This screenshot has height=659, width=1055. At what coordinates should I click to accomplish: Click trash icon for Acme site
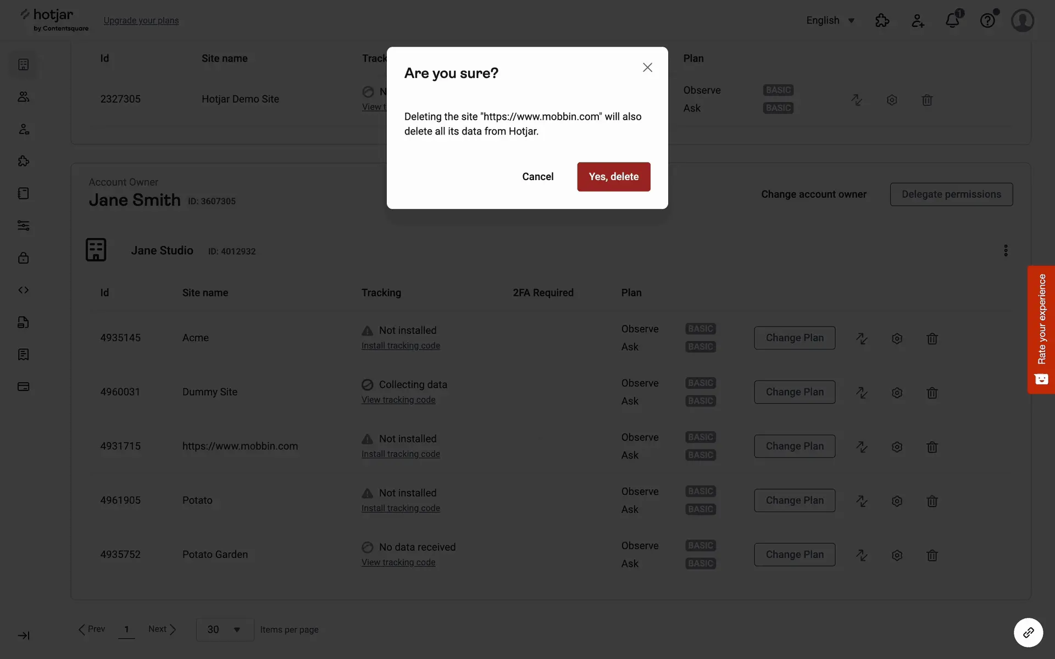[932, 338]
